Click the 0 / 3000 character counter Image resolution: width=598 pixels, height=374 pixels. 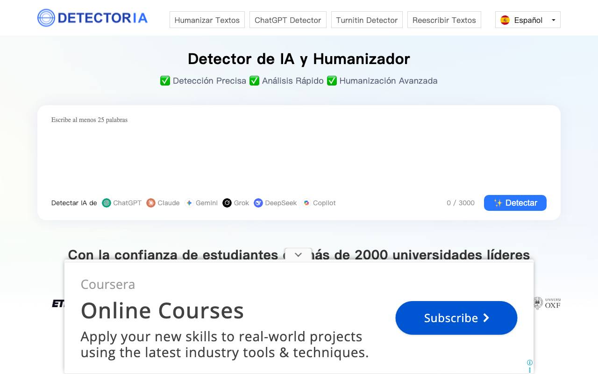click(x=461, y=203)
